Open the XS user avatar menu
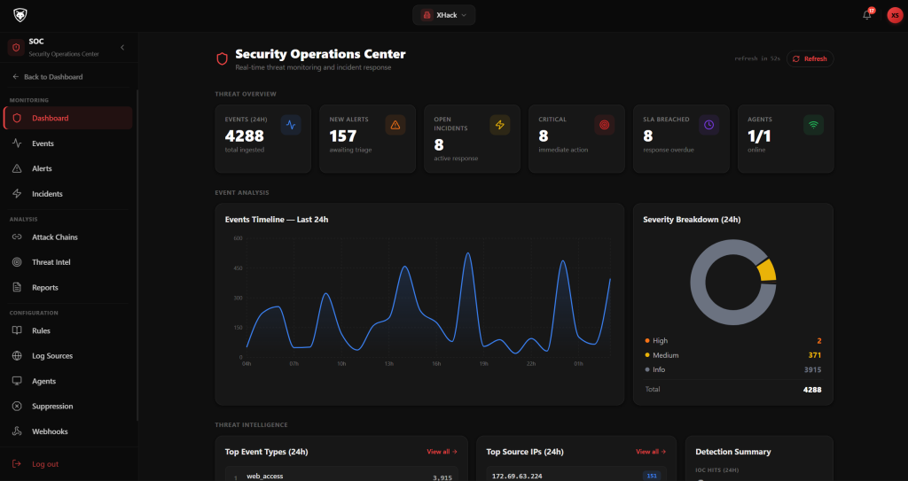The image size is (908, 481). 894,15
